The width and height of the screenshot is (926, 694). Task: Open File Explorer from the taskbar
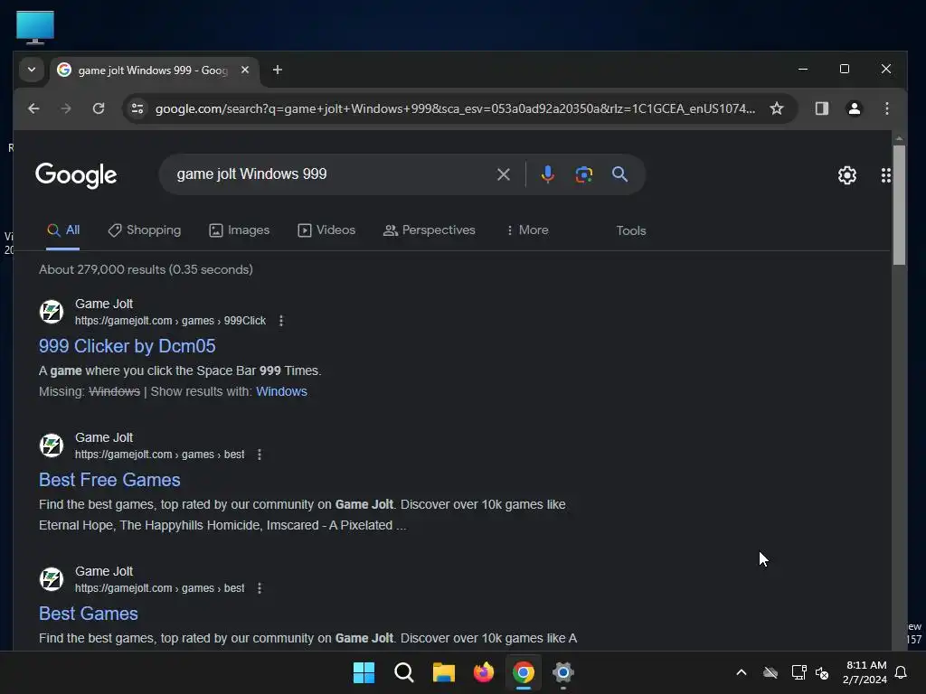[443, 672]
